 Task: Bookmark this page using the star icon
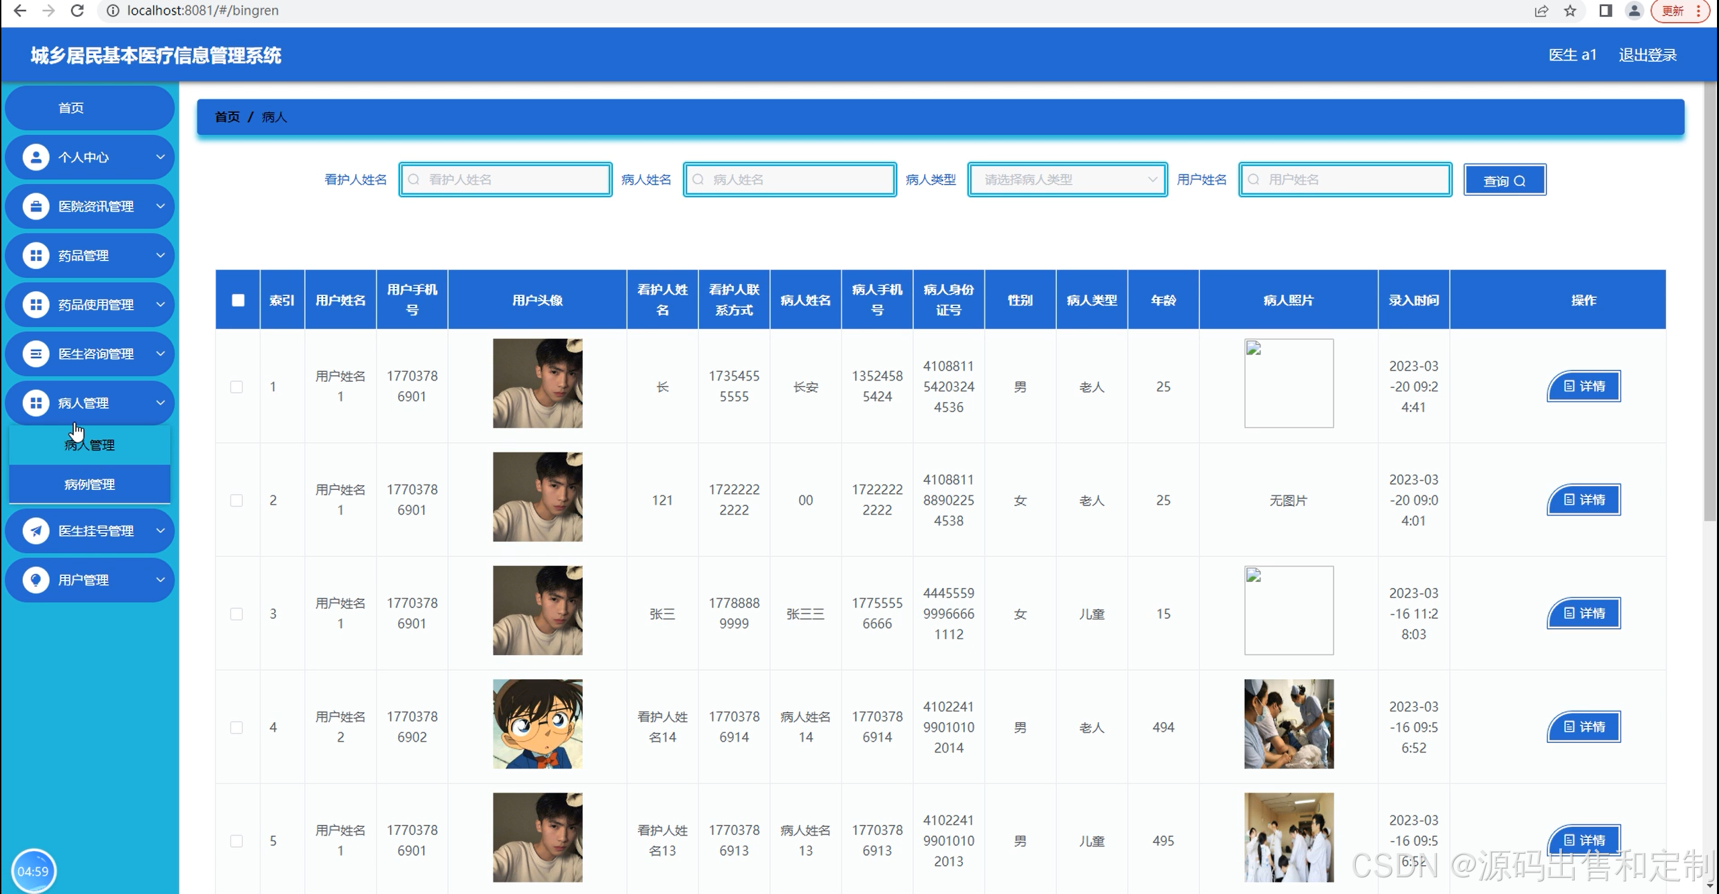click(1570, 11)
